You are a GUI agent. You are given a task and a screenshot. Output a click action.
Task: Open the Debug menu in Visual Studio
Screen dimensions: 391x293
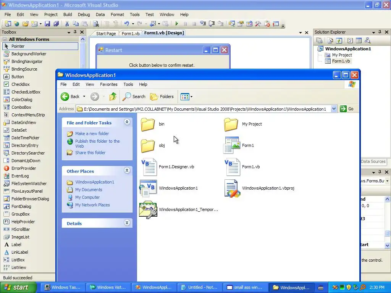[x=84, y=14]
